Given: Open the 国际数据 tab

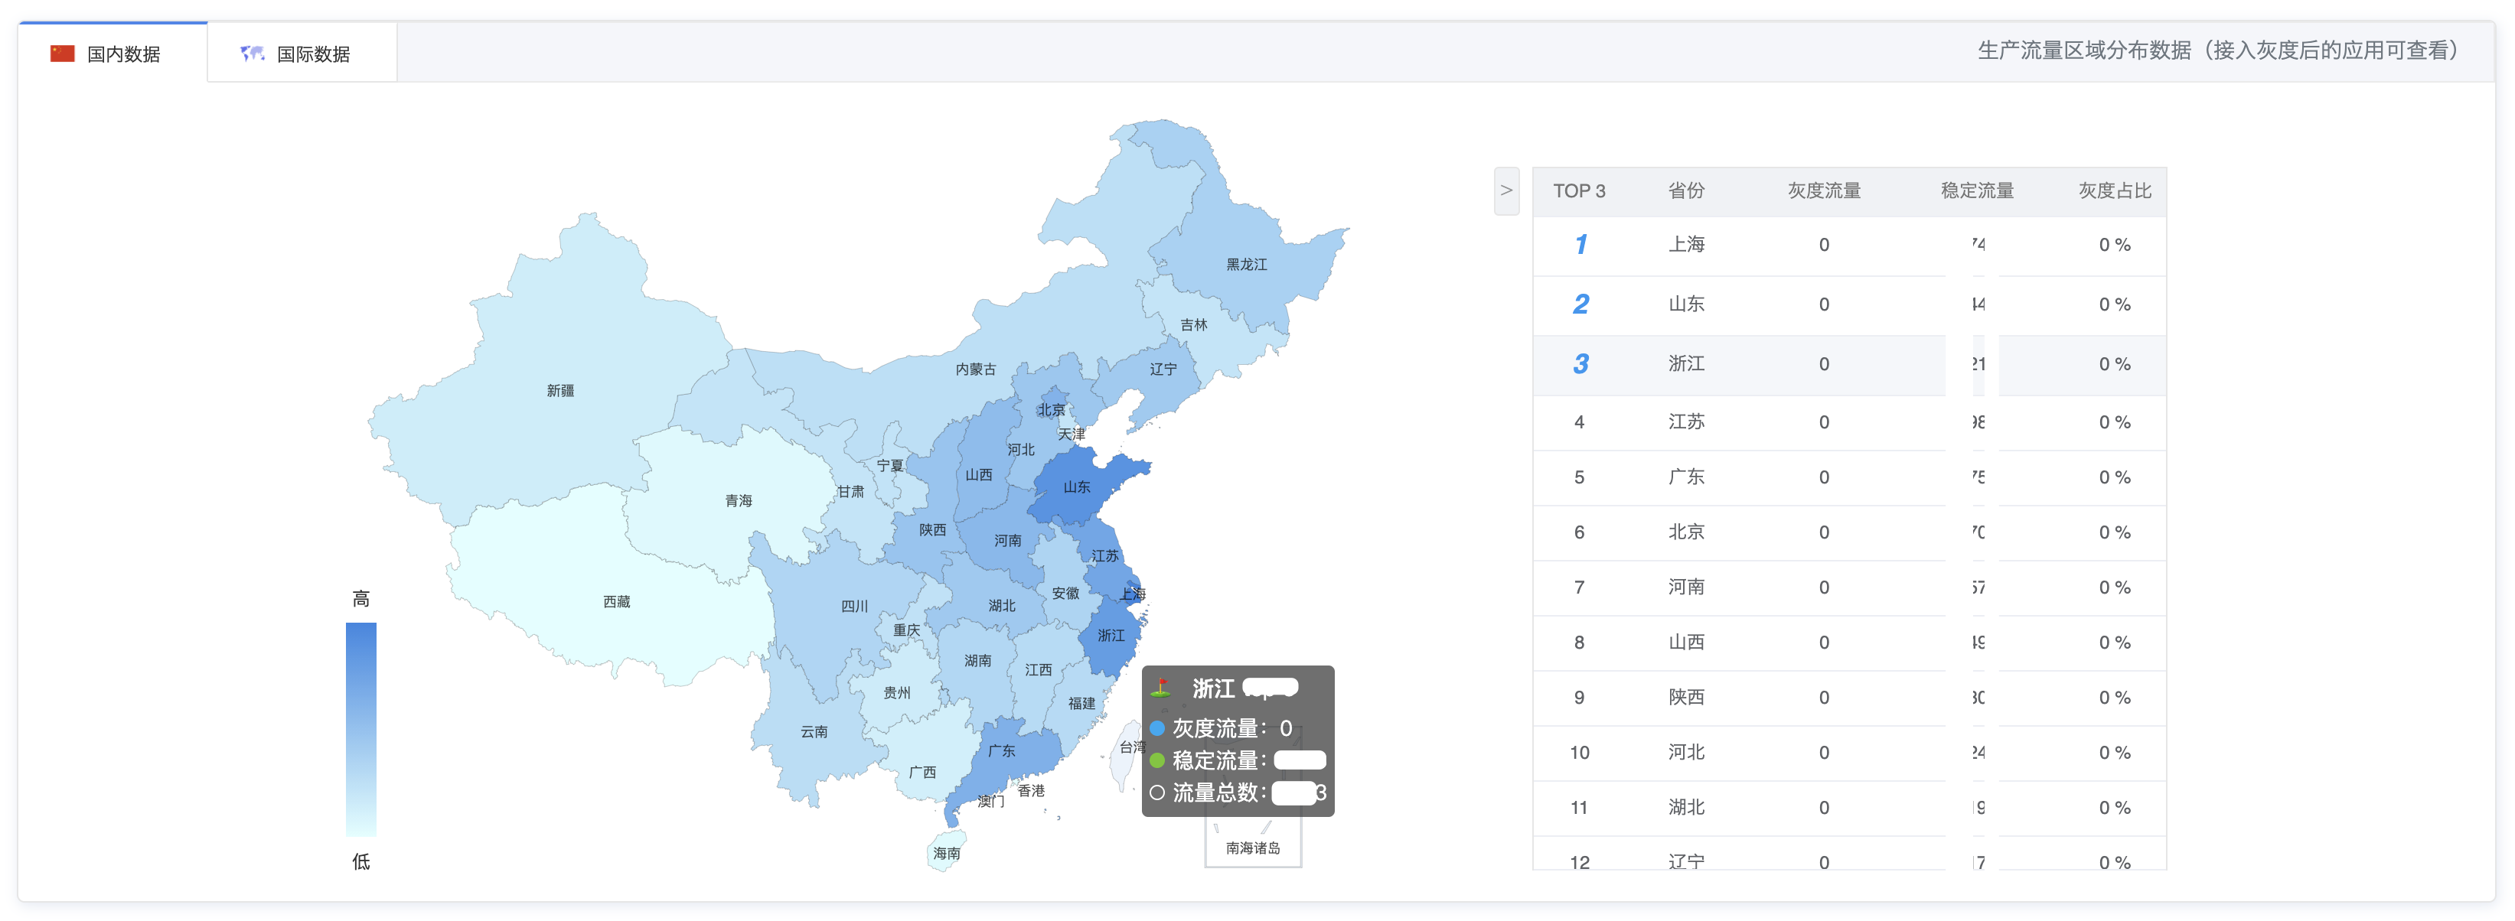Looking at the screenshot, I should coord(302,54).
